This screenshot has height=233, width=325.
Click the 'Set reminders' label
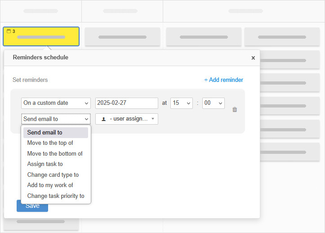click(30, 80)
